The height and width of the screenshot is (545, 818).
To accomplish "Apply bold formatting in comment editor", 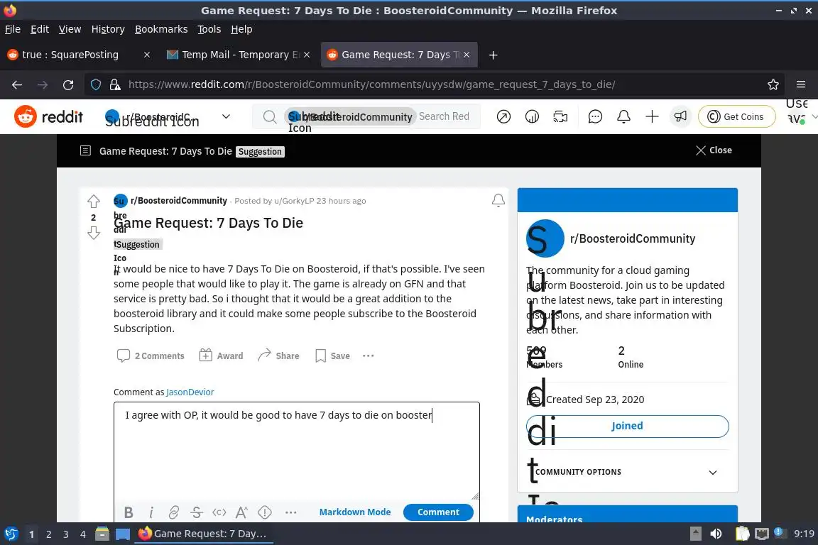I will click(129, 512).
